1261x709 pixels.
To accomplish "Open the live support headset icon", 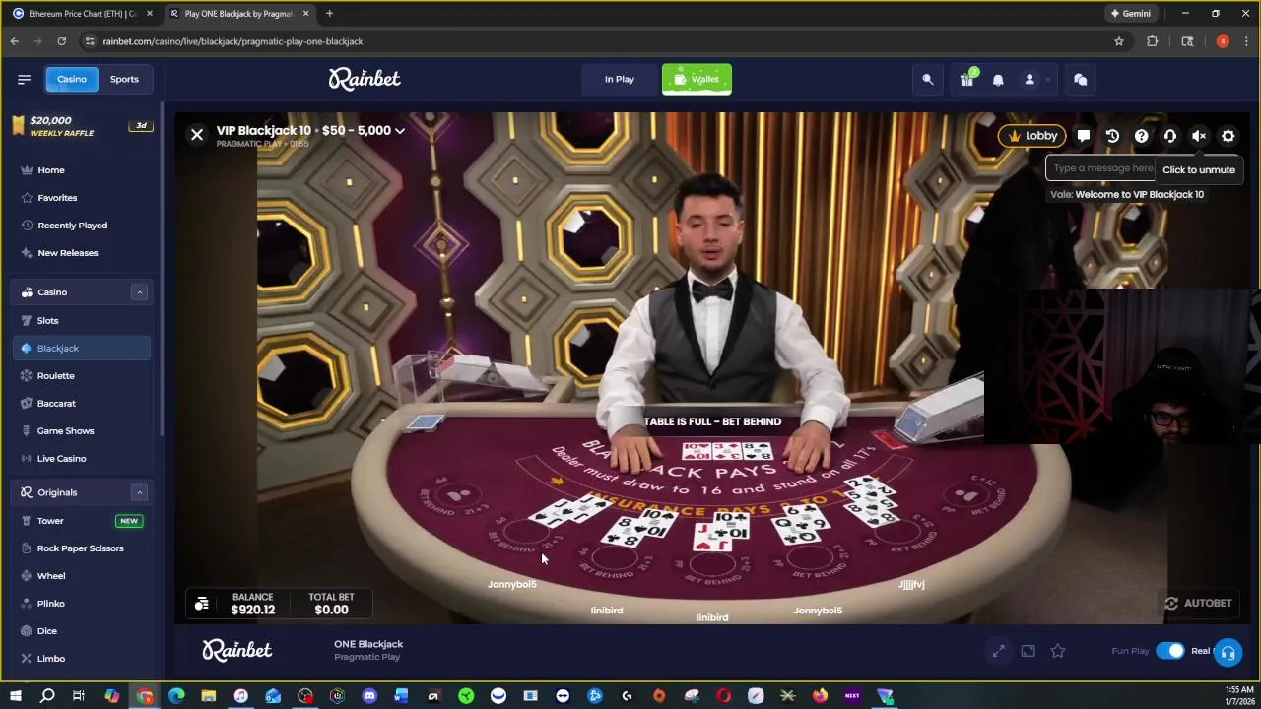I will point(1228,652).
